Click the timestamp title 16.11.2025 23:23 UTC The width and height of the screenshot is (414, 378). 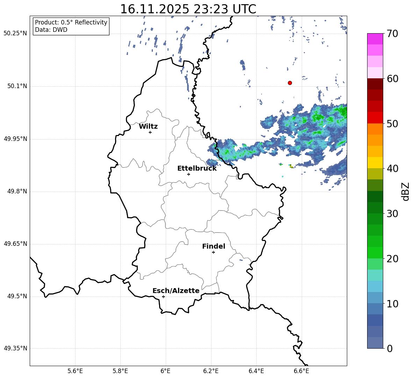pyautogui.click(x=188, y=9)
